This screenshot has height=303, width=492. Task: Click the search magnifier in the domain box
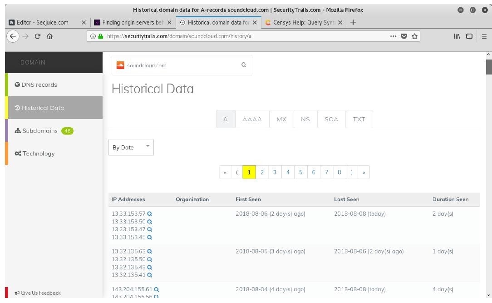244,65
